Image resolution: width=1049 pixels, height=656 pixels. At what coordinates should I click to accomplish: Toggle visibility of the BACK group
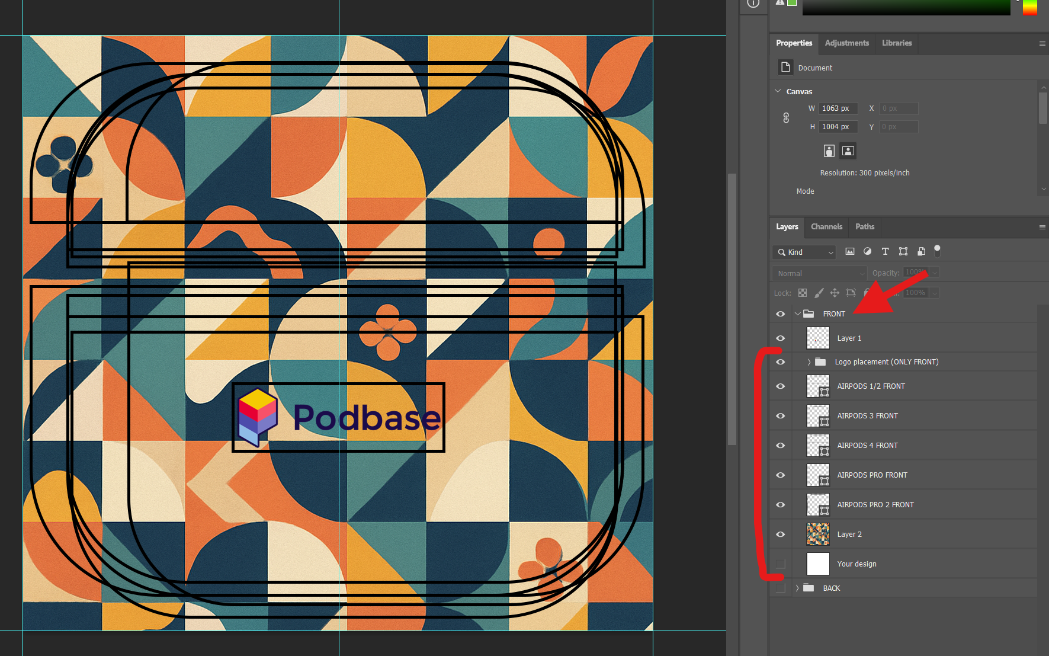tap(781, 588)
